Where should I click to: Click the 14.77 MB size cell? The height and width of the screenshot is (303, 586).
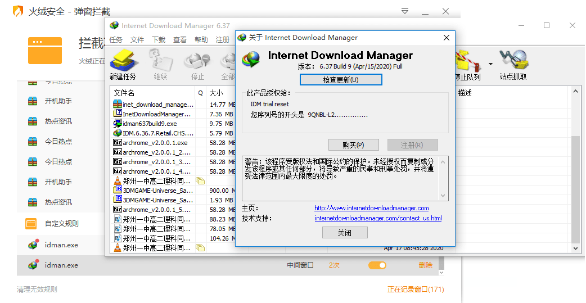222,105
